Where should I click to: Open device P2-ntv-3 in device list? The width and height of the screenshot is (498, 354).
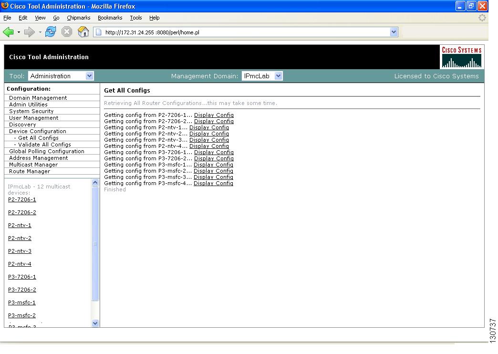pyautogui.click(x=20, y=251)
